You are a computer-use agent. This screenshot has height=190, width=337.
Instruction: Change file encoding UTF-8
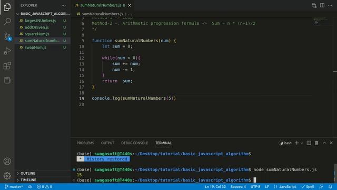tap(255, 186)
